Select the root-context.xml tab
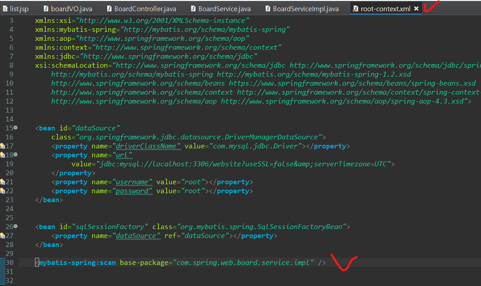Image resolution: width=481 pixels, height=286 pixels. 385,9
